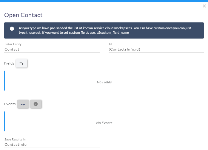Click the Events section label
Viewport: 208px width, 150px height.
[x=10, y=104]
